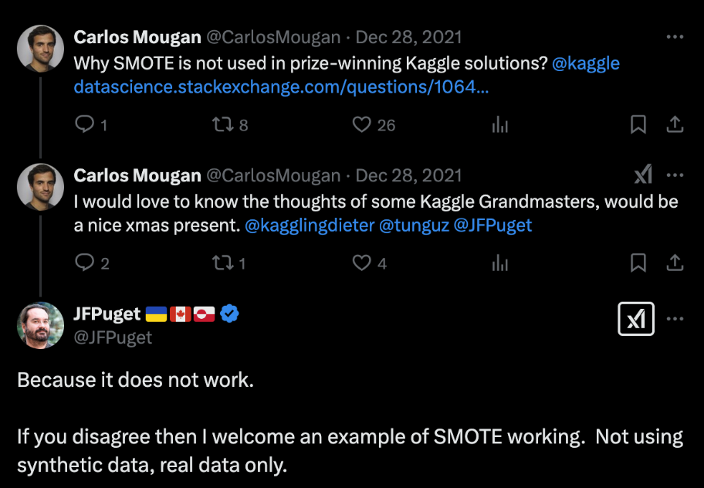Open more options on second tweet
The image size is (704, 488).
[x=675, y=175]
